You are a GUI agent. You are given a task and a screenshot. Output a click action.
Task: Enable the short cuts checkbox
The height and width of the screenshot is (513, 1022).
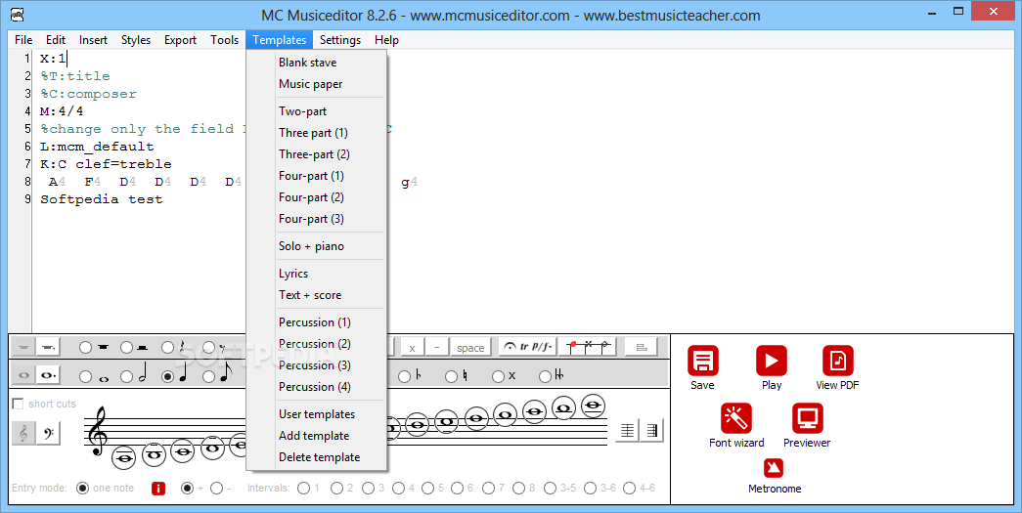click(19, 404)
